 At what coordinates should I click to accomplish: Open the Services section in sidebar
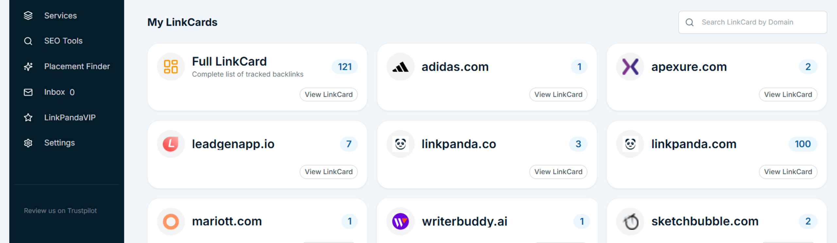click(x=60, y=15)
